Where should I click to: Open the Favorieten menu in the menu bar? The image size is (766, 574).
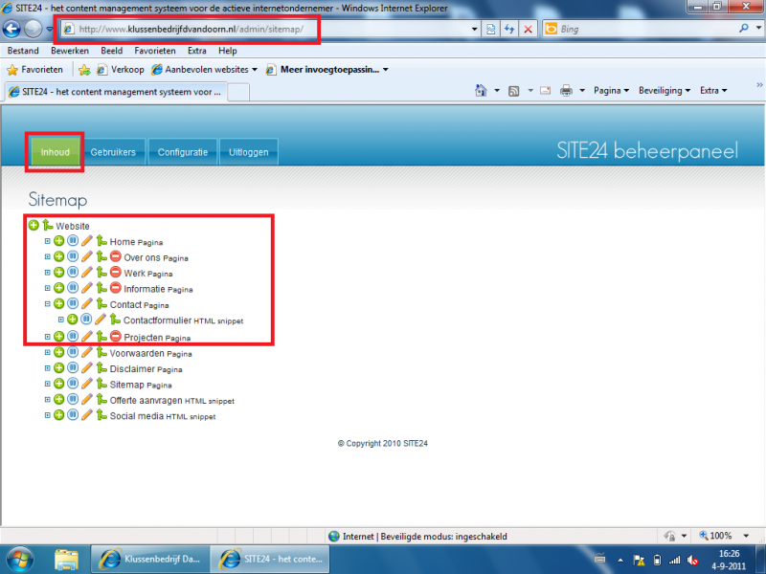154,51
